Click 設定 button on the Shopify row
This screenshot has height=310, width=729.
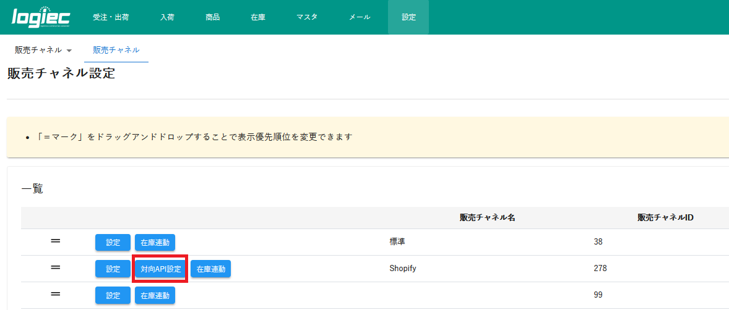[x=113, y=269]
